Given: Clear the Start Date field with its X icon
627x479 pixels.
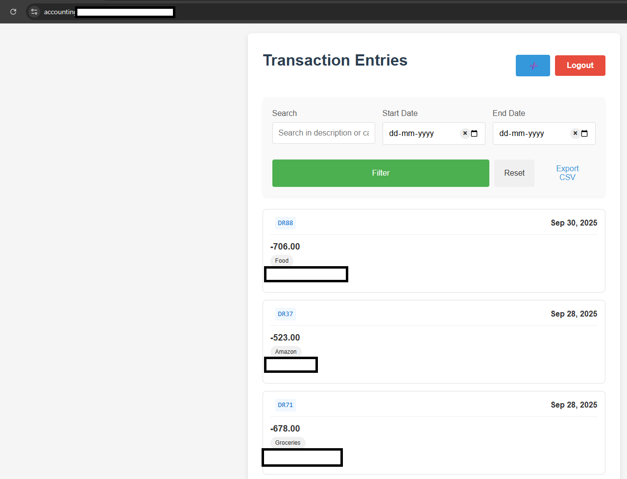Looking at the screenshot, I should (465, 133).
